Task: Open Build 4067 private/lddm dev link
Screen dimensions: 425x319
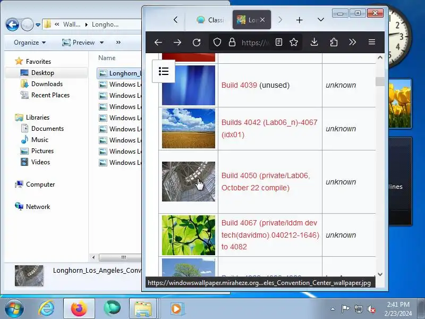Action: (x=270, y=235)
